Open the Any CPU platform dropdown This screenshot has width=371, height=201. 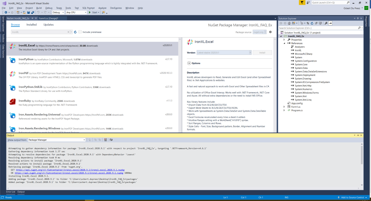(76, 12)
